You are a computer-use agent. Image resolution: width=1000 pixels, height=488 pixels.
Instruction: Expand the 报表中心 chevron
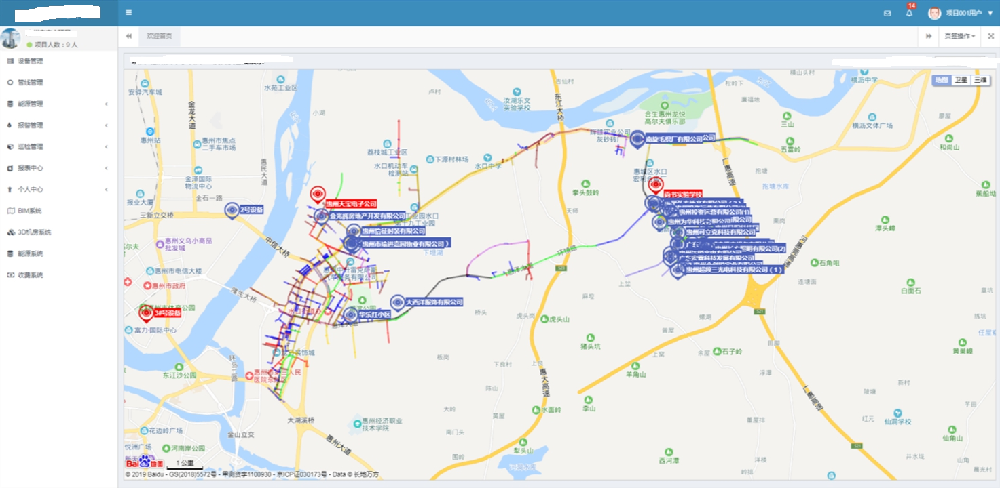tap(107, 168)
